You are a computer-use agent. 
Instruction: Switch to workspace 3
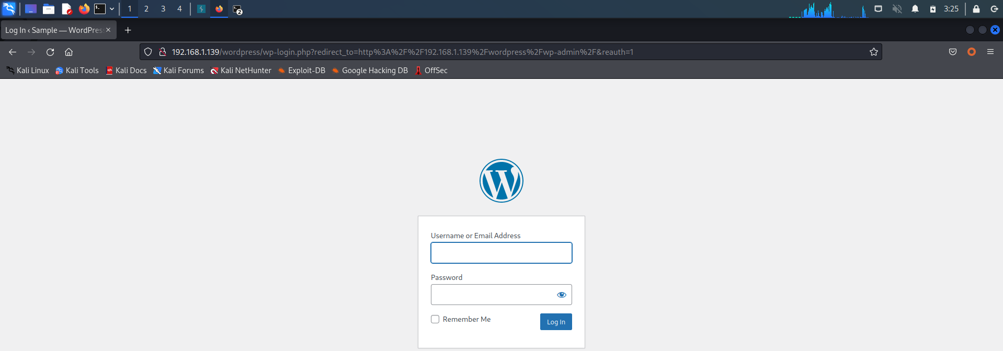pos(163,9)
